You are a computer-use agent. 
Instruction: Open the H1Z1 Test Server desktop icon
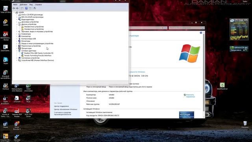click(28, 112)
